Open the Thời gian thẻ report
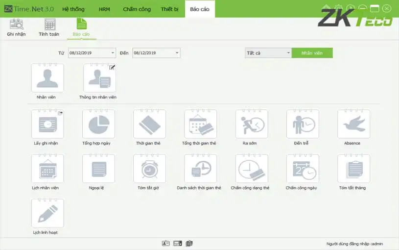The image size is (399, 250). tap(149, 124)
